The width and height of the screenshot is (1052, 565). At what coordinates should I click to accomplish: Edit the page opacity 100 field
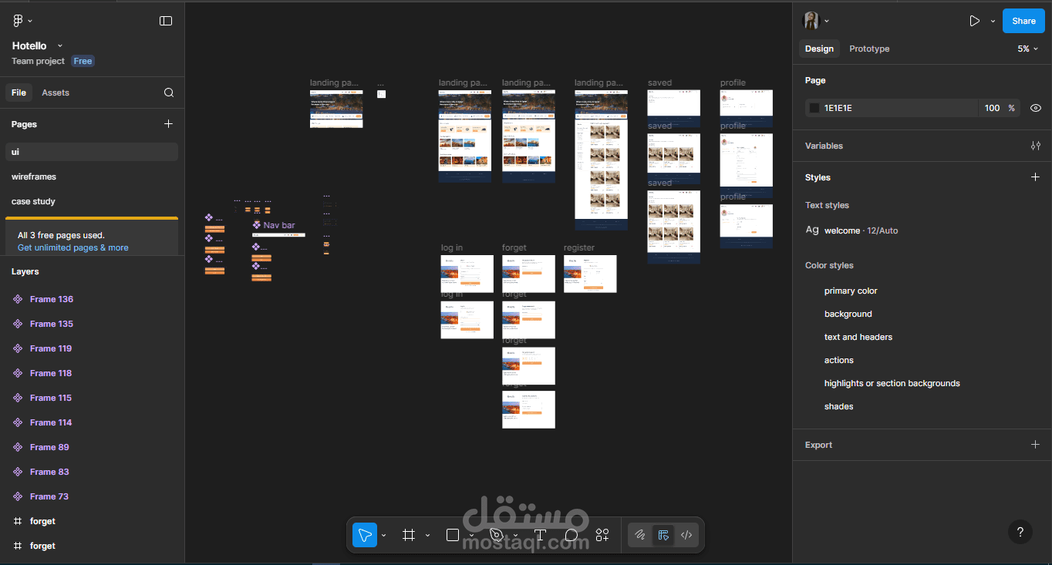tap(992, 108)
